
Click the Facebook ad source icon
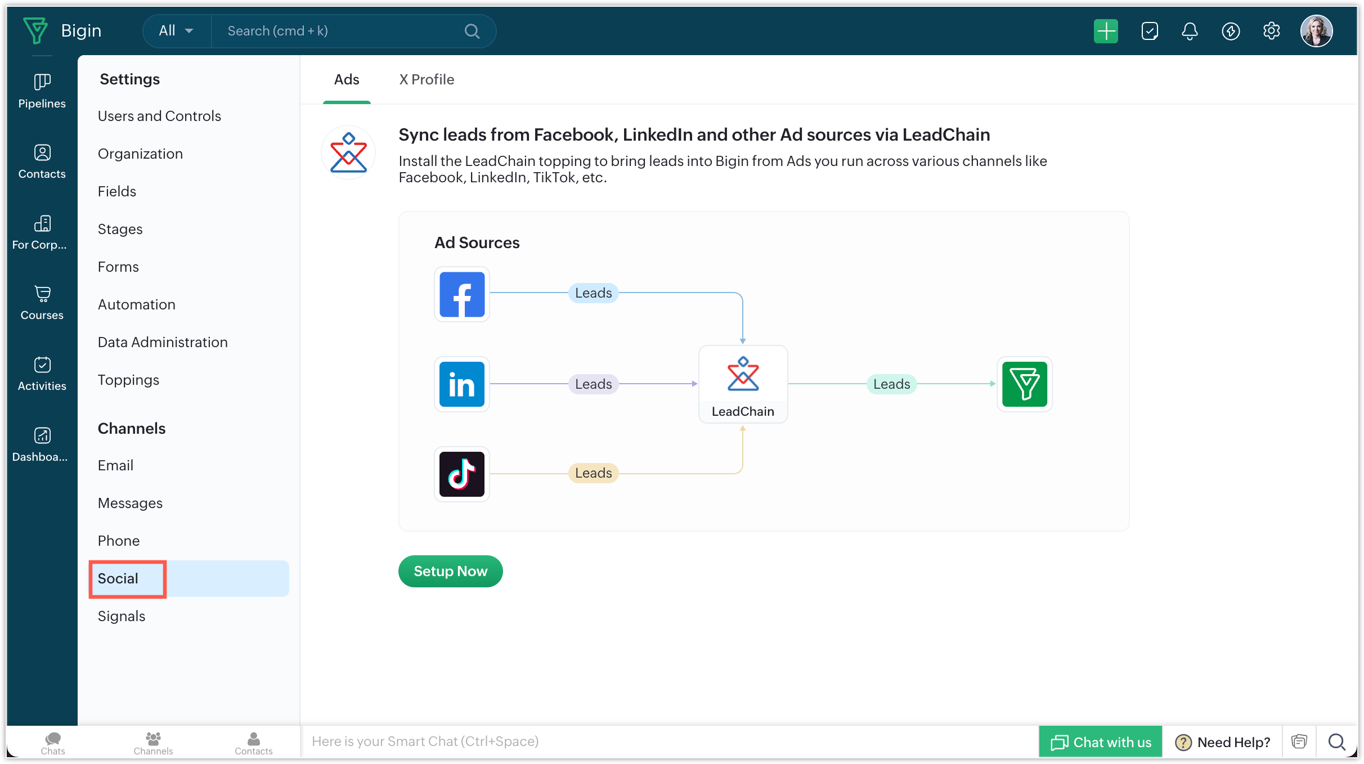[x=461, y=294]
